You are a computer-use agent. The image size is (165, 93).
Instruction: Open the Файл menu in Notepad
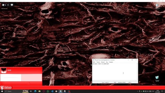(x=94, y=62)
